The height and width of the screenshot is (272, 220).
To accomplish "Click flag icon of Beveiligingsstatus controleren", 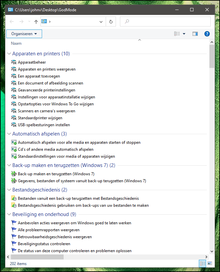I will click(x=14, y=244).
